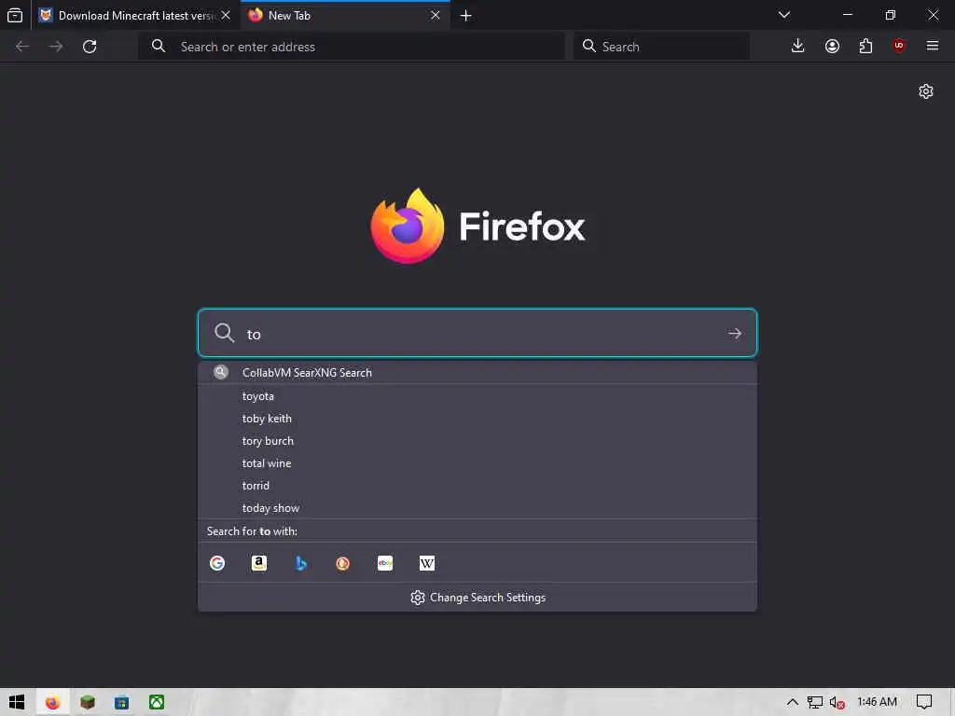Open the Xbox taskbar icon

coord(157,702)
